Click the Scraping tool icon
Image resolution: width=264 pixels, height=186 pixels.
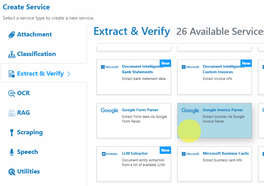tap(12, 133)
